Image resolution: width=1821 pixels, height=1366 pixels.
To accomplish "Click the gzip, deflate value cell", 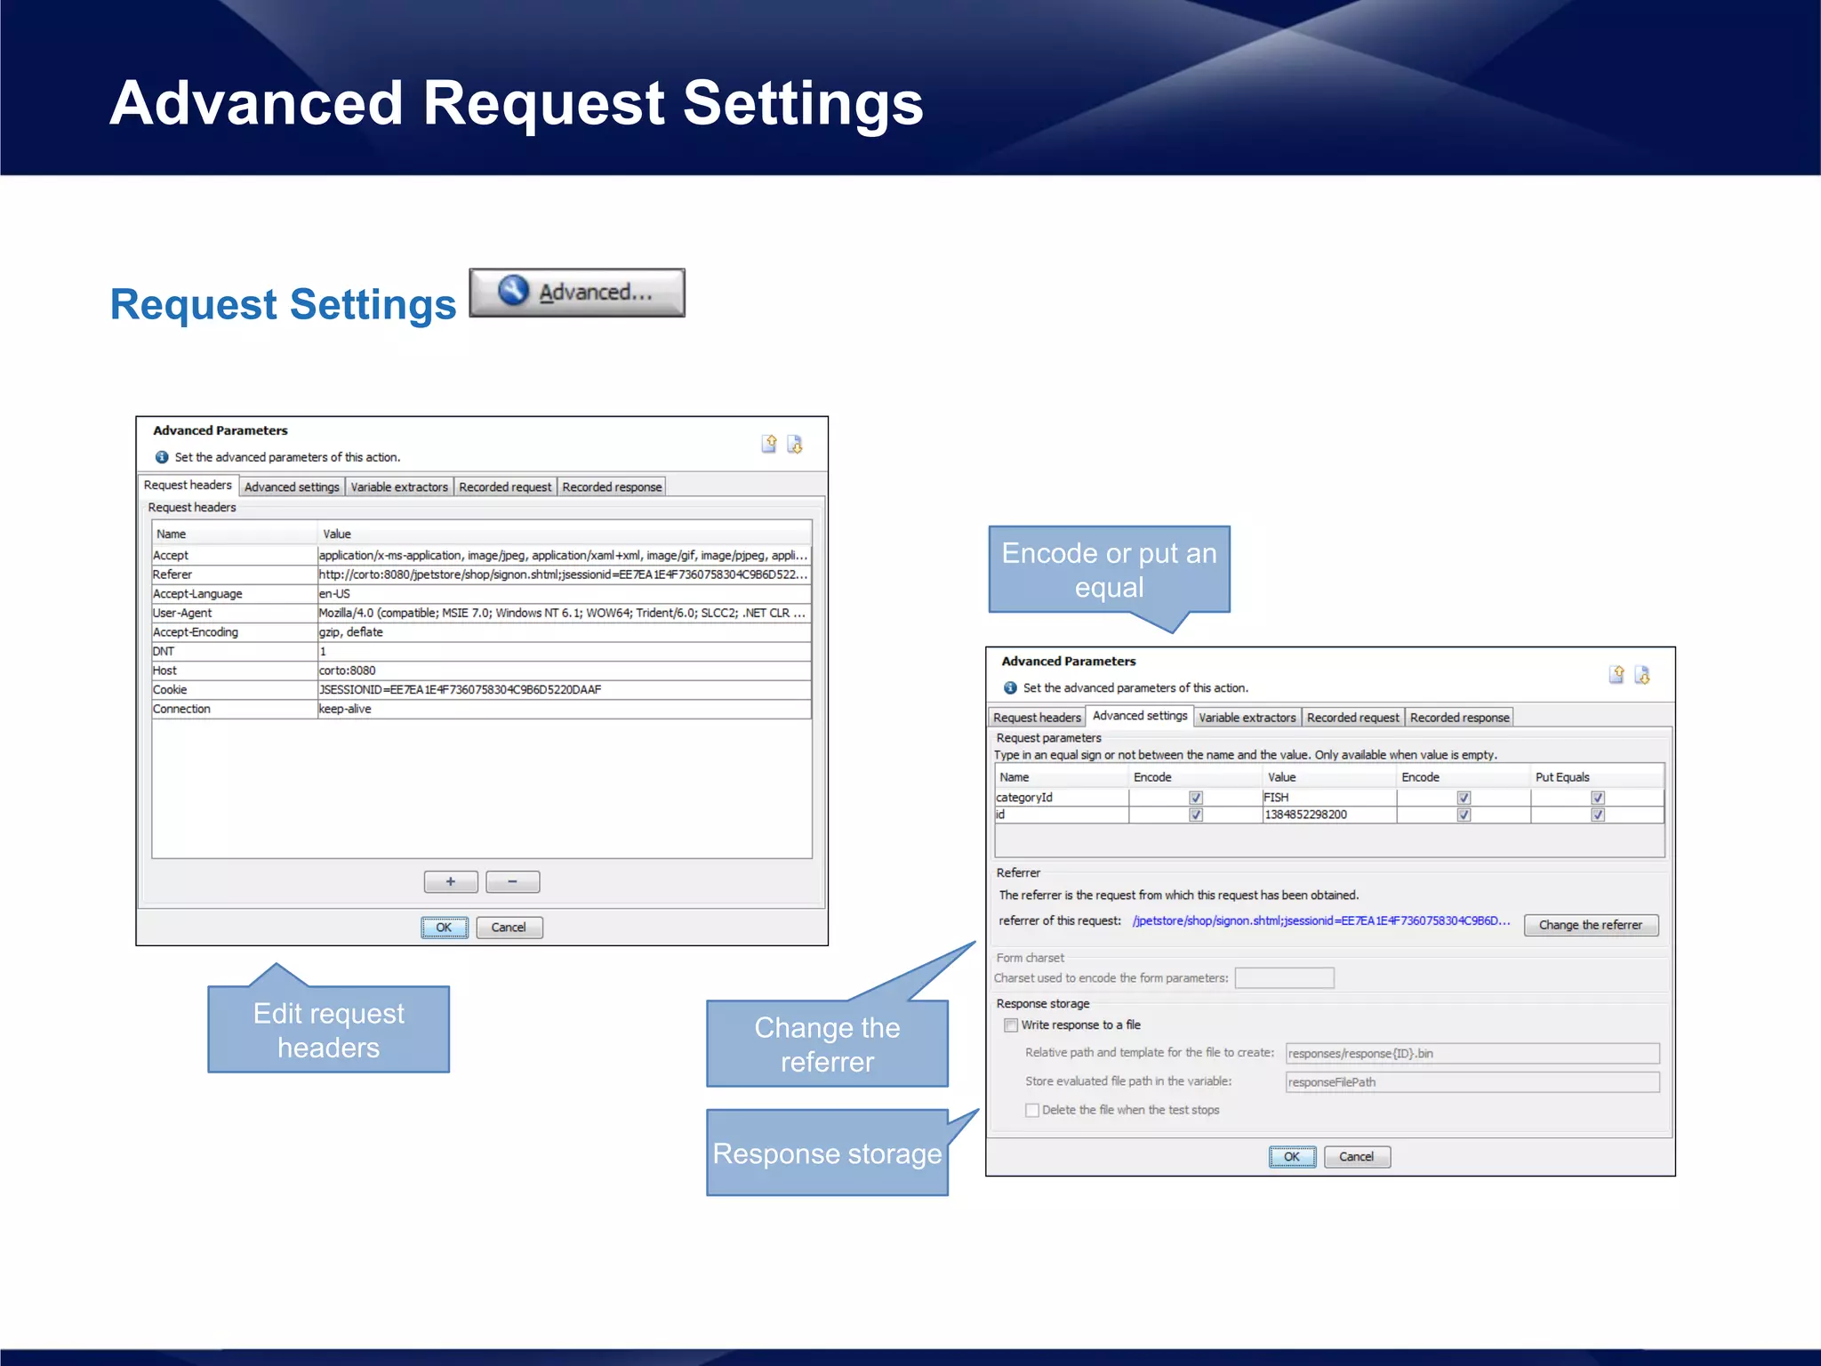I will click(x=564, y=632).
